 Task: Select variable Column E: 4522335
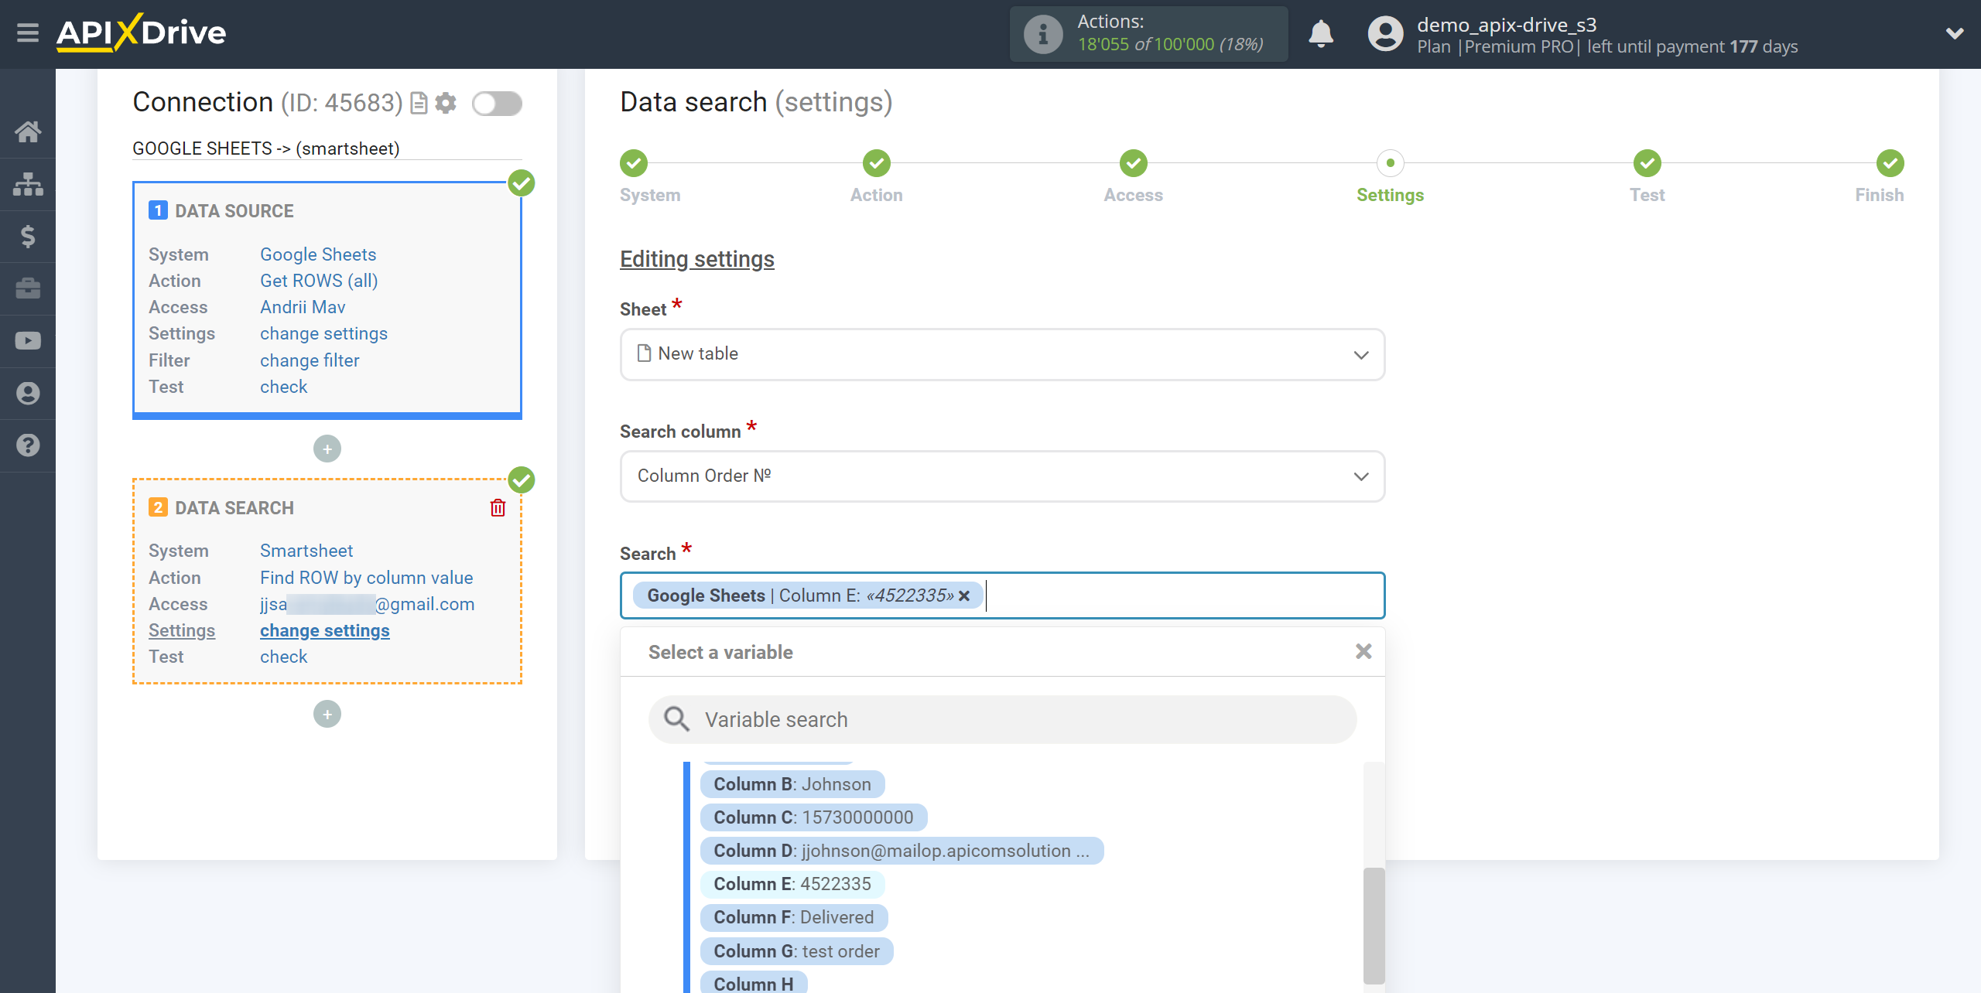792,884
